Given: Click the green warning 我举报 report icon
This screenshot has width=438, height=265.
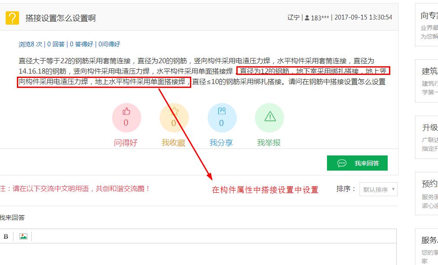Looking at the screenshot, I should (270, 118).
